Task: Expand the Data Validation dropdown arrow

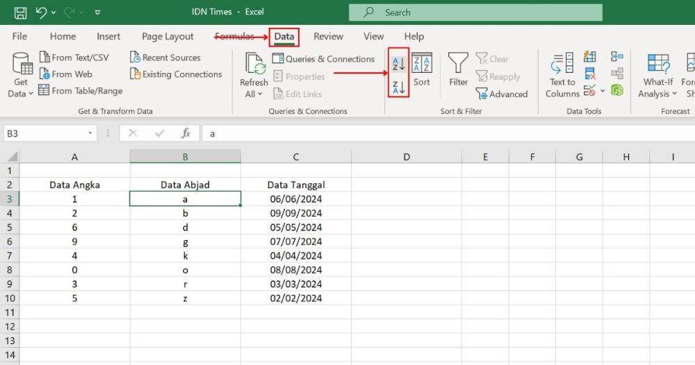Action: tap(603, 91)
